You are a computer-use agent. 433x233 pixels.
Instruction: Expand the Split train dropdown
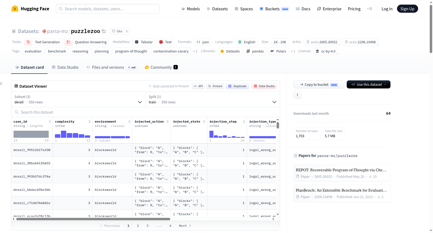click(x=212, y=99)
